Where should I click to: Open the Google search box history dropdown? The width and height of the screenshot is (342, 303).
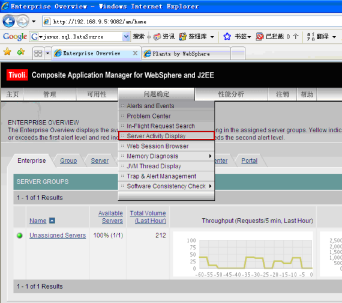(x=126, y=37)
